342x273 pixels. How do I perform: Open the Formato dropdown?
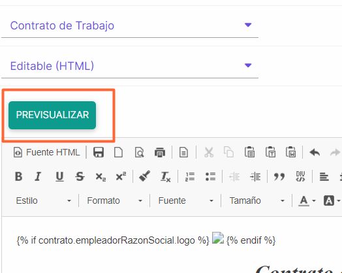pos(114,201)
